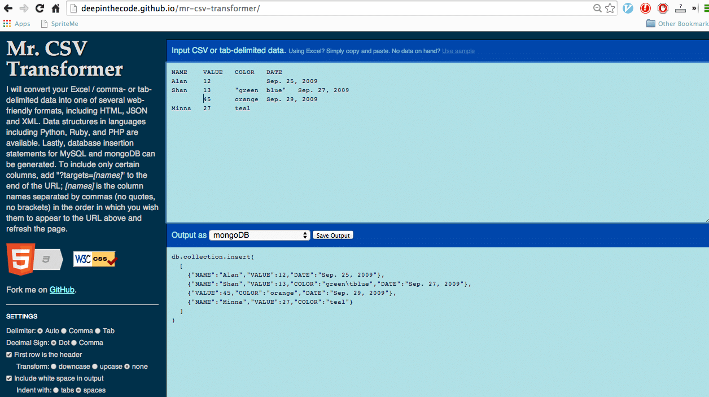709x397 pixels.
Task: Uncheck 'First row is the header'
Action: 8,355
